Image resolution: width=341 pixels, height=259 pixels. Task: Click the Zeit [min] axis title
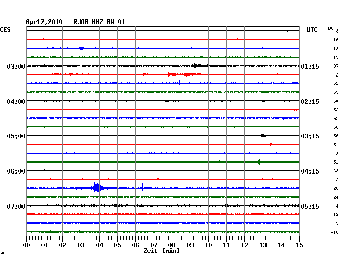coord(162,251)
